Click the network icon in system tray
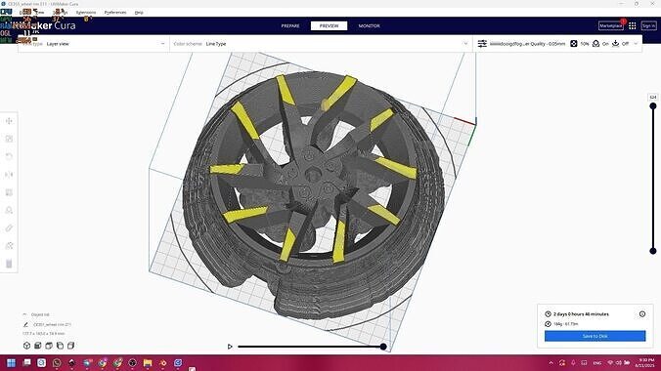661x371 pixels. point(610,362)
